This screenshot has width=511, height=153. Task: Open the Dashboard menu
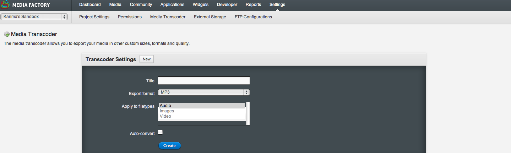pyautogui.click(x=90, y=5)
